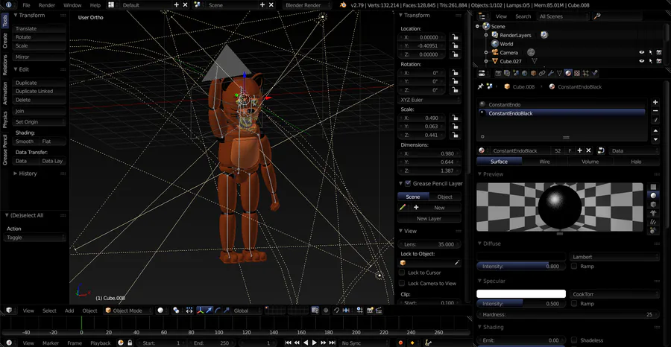Play the animation forward
Screen dimensions: 671x347
[315, 343]
